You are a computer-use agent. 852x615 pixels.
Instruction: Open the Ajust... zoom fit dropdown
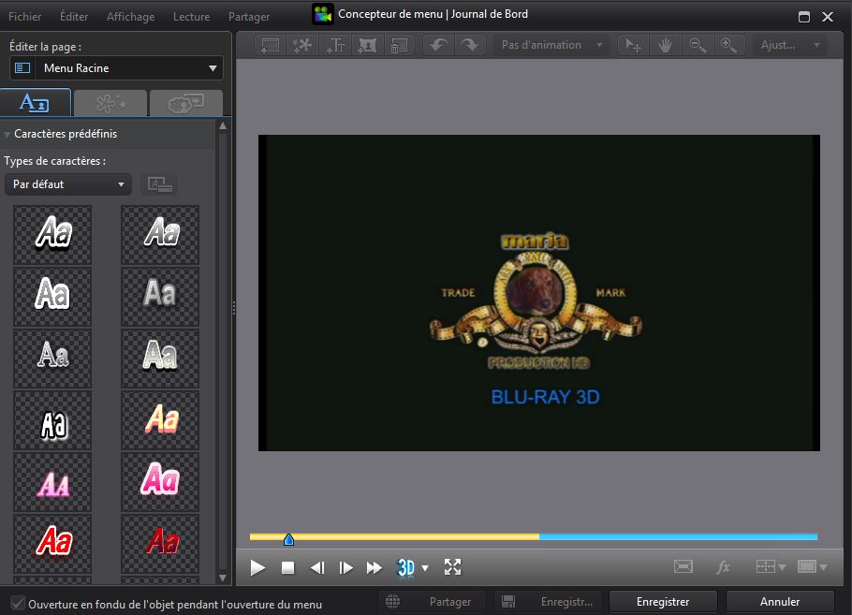click(x=789, y=45)
